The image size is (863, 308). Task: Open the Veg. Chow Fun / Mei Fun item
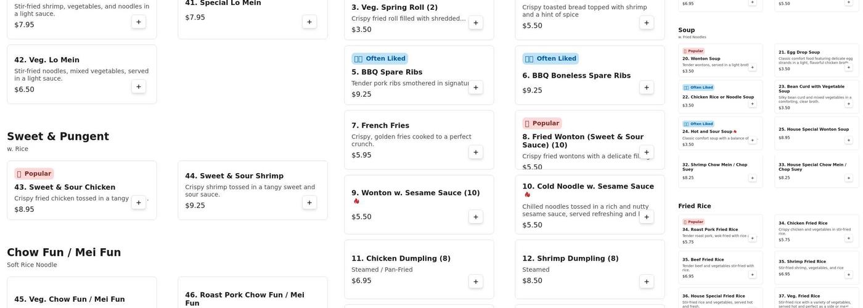pyautogui.click(x=70, y=299)
